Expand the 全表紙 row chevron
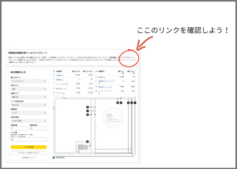 click(x=63, y=75)
